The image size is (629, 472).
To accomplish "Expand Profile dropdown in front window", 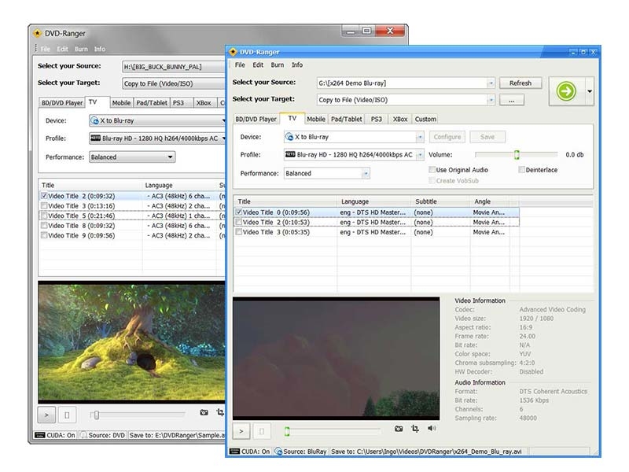I will tap(420, 154).
